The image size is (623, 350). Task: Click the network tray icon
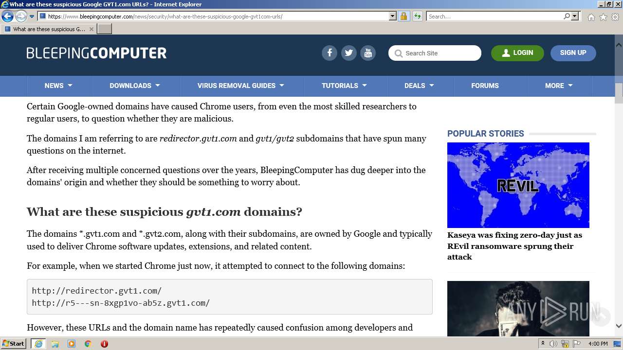[x=565, y=344]
